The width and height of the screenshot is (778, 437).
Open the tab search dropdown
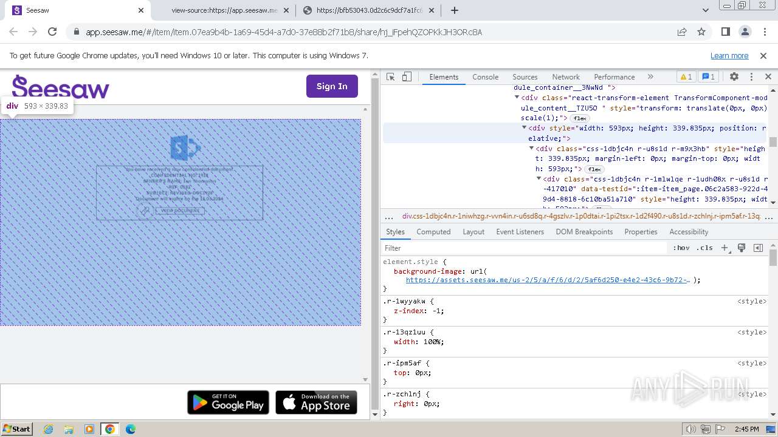click(x=706, y=10)
